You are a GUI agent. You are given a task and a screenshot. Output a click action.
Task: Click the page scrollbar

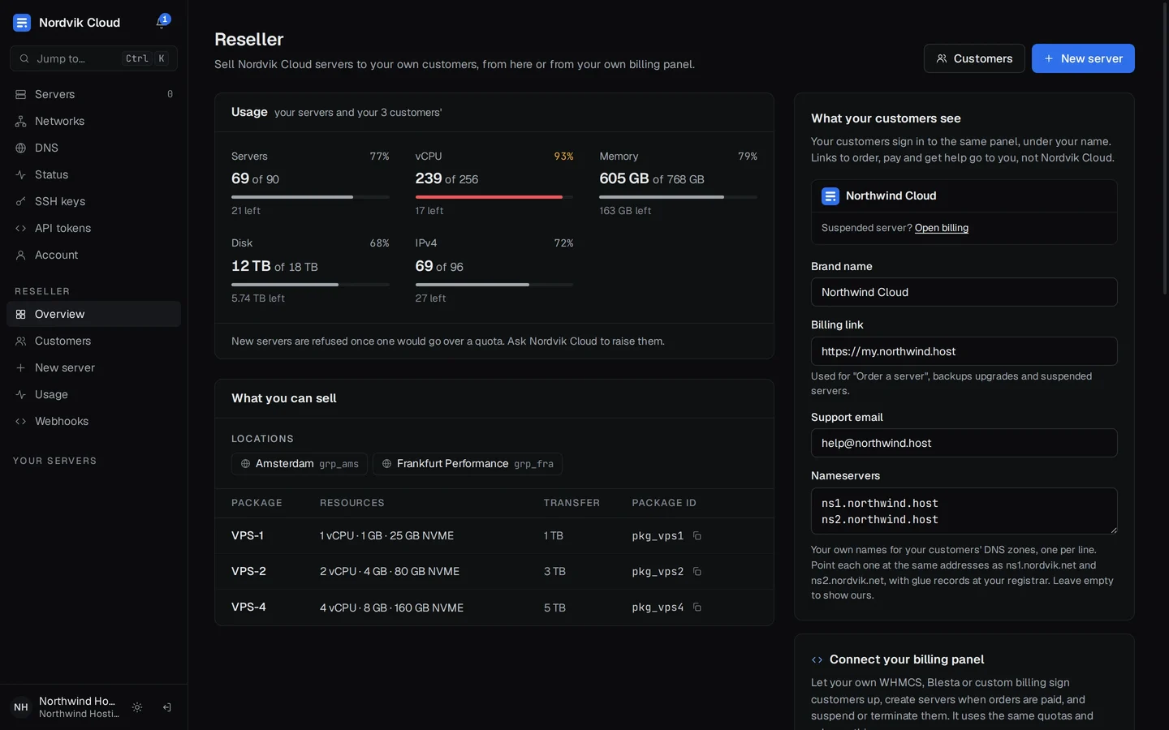pos(1166,150)
